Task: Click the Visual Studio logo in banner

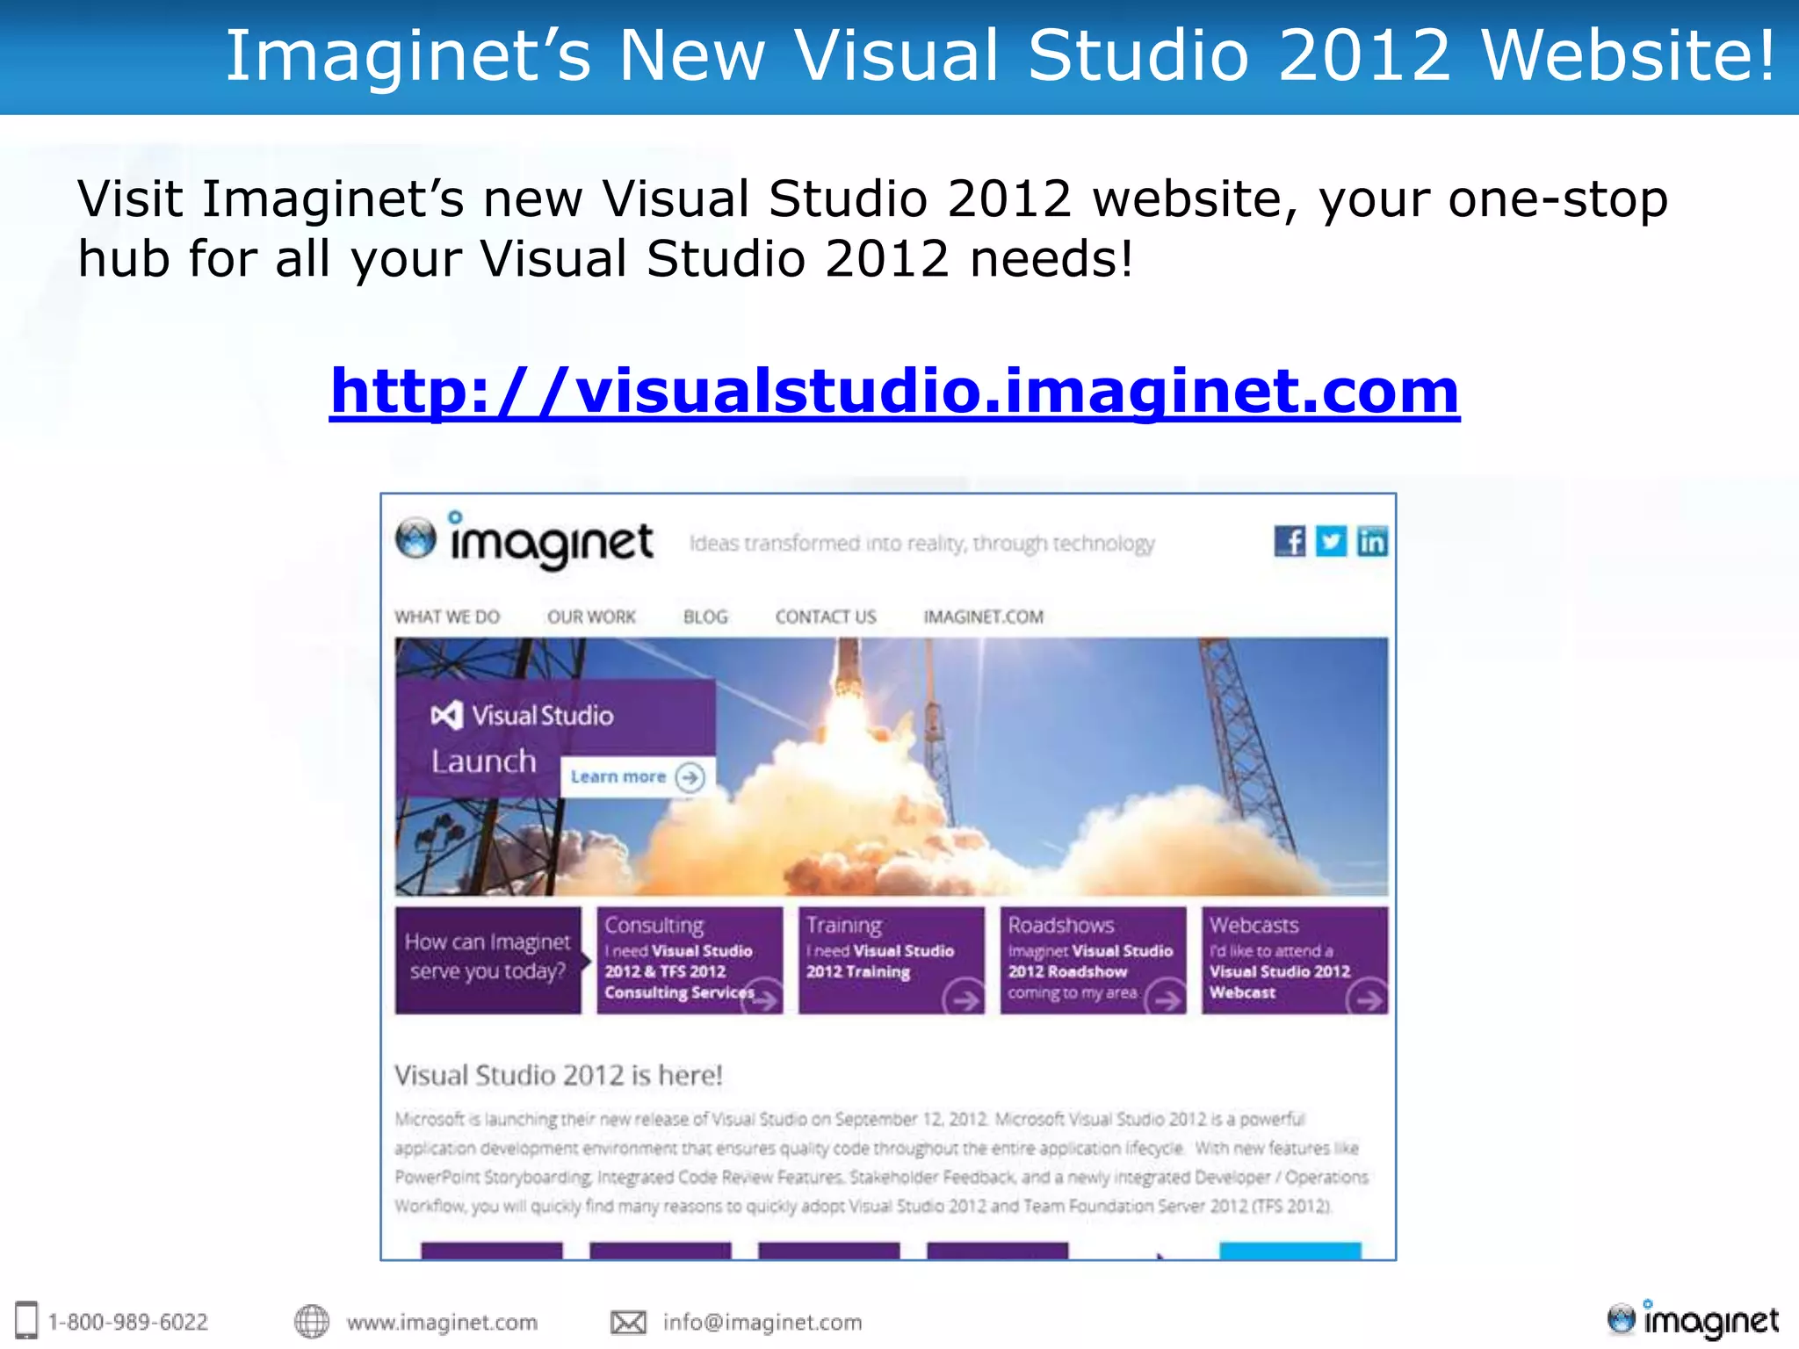Action: [523, 715]
